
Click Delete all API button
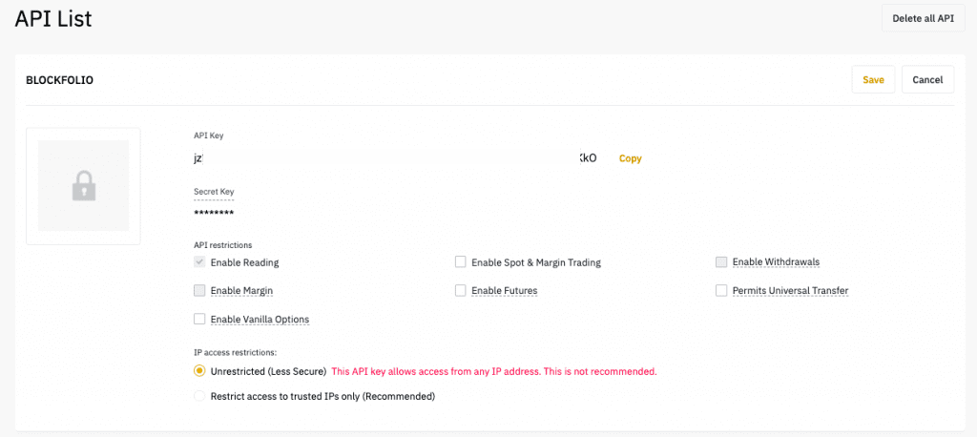[924, 18]
